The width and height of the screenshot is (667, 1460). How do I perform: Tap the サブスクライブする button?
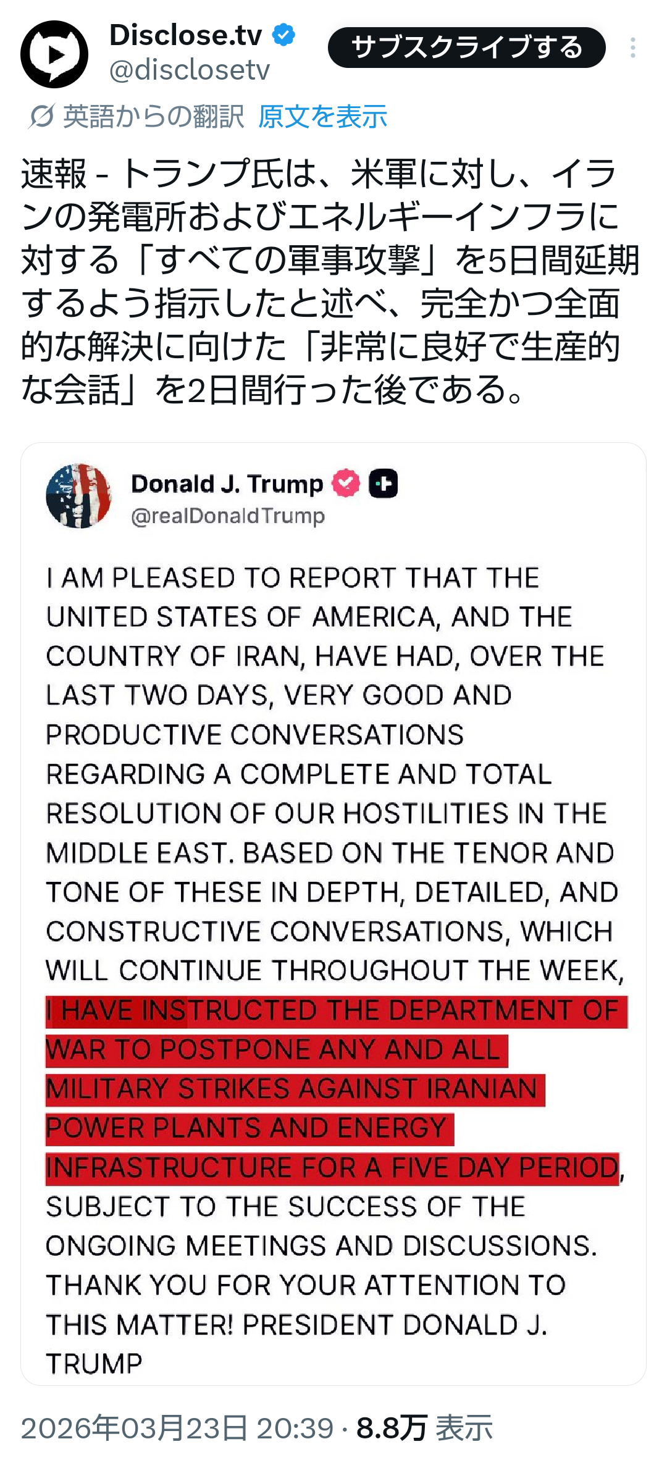pos(466,48)
